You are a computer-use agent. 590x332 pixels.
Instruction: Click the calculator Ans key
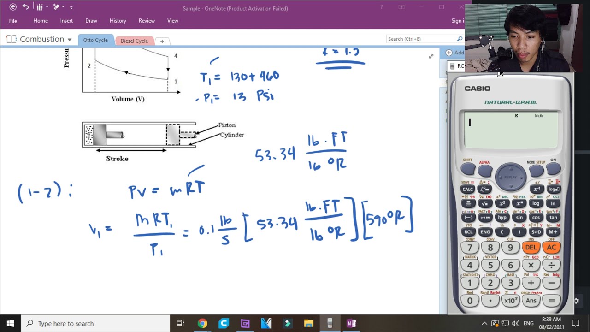click(x=531, y=301)
